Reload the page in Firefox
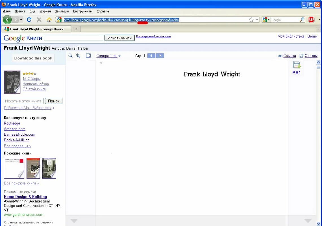 (29, 20)
